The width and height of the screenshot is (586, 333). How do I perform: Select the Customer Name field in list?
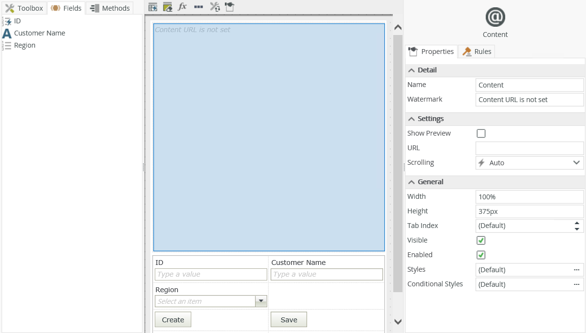[x=39, y=33]
